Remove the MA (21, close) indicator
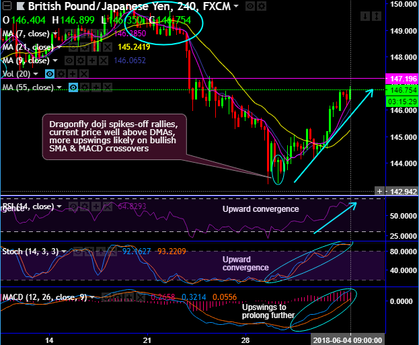This screenshot has height=345, width=419. point(108,47)
